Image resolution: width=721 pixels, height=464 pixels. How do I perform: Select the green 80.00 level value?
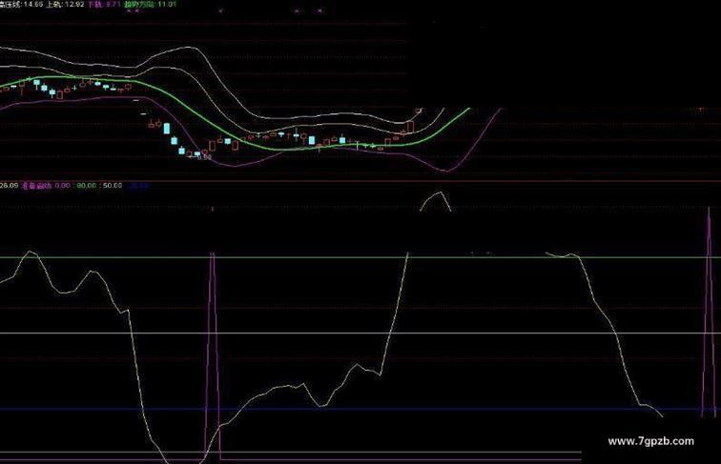[87, 186]
